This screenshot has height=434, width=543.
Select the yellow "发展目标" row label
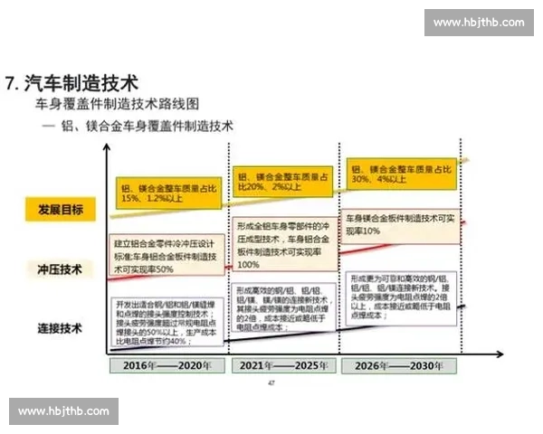pyautogui.click(x=61, y=209)
